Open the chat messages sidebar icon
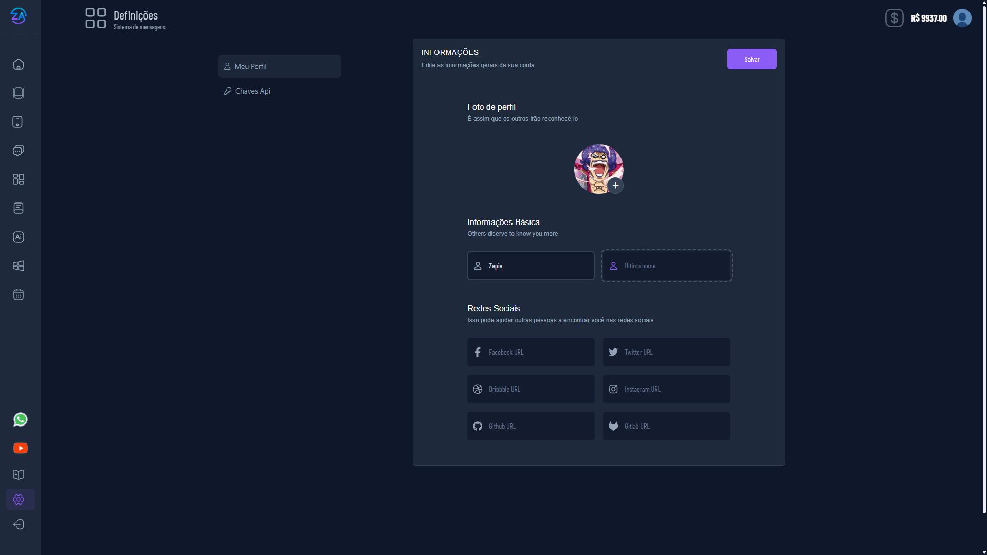 [x=19, y=151]
